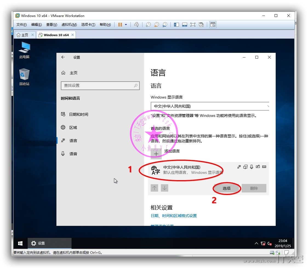Open the 编辑(E) menu
The image size is (308, 268).
click(x=36, y=25)
